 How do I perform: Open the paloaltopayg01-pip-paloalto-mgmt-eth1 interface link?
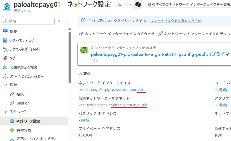(111, 90)
